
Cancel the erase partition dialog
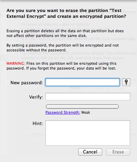pos(90,152)
